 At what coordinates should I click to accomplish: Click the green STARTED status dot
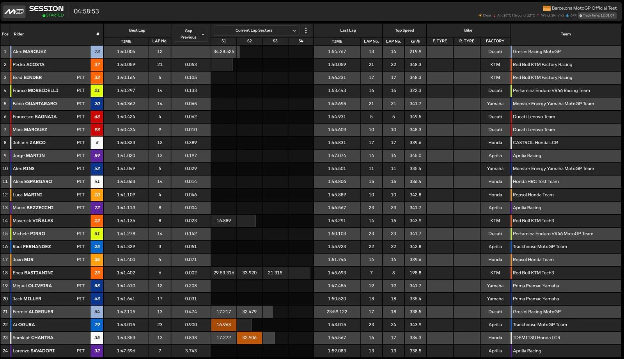click(44, 16)
